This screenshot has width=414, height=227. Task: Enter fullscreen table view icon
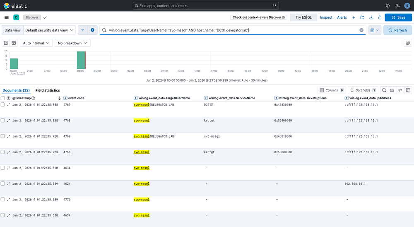pyautogui.click(x=408, y=90)
